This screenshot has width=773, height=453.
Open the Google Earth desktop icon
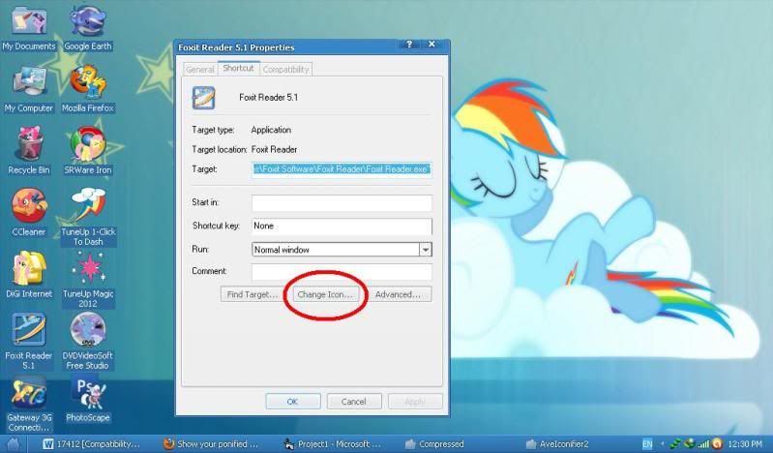pyautogui.click(x=88, y=28)
